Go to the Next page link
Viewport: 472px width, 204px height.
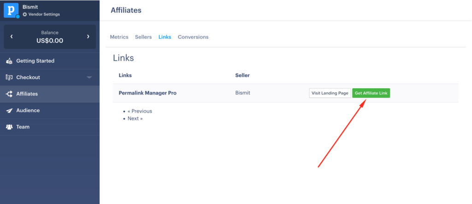click(x=135, y=119)
